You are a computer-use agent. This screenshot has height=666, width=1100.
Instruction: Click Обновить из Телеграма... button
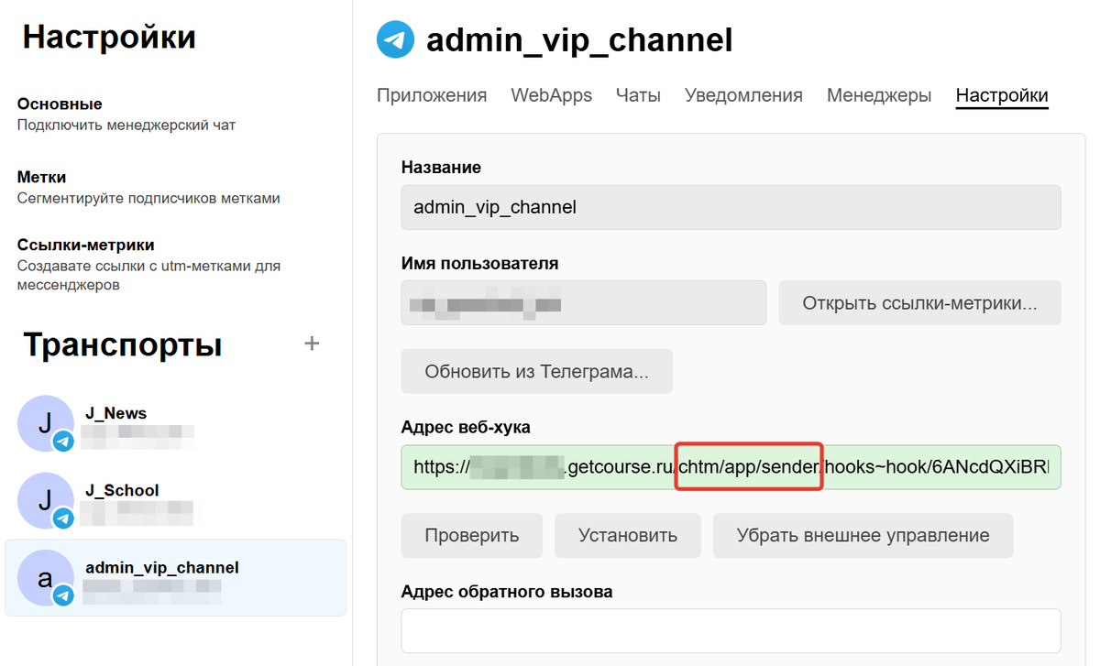pos(537,371)
